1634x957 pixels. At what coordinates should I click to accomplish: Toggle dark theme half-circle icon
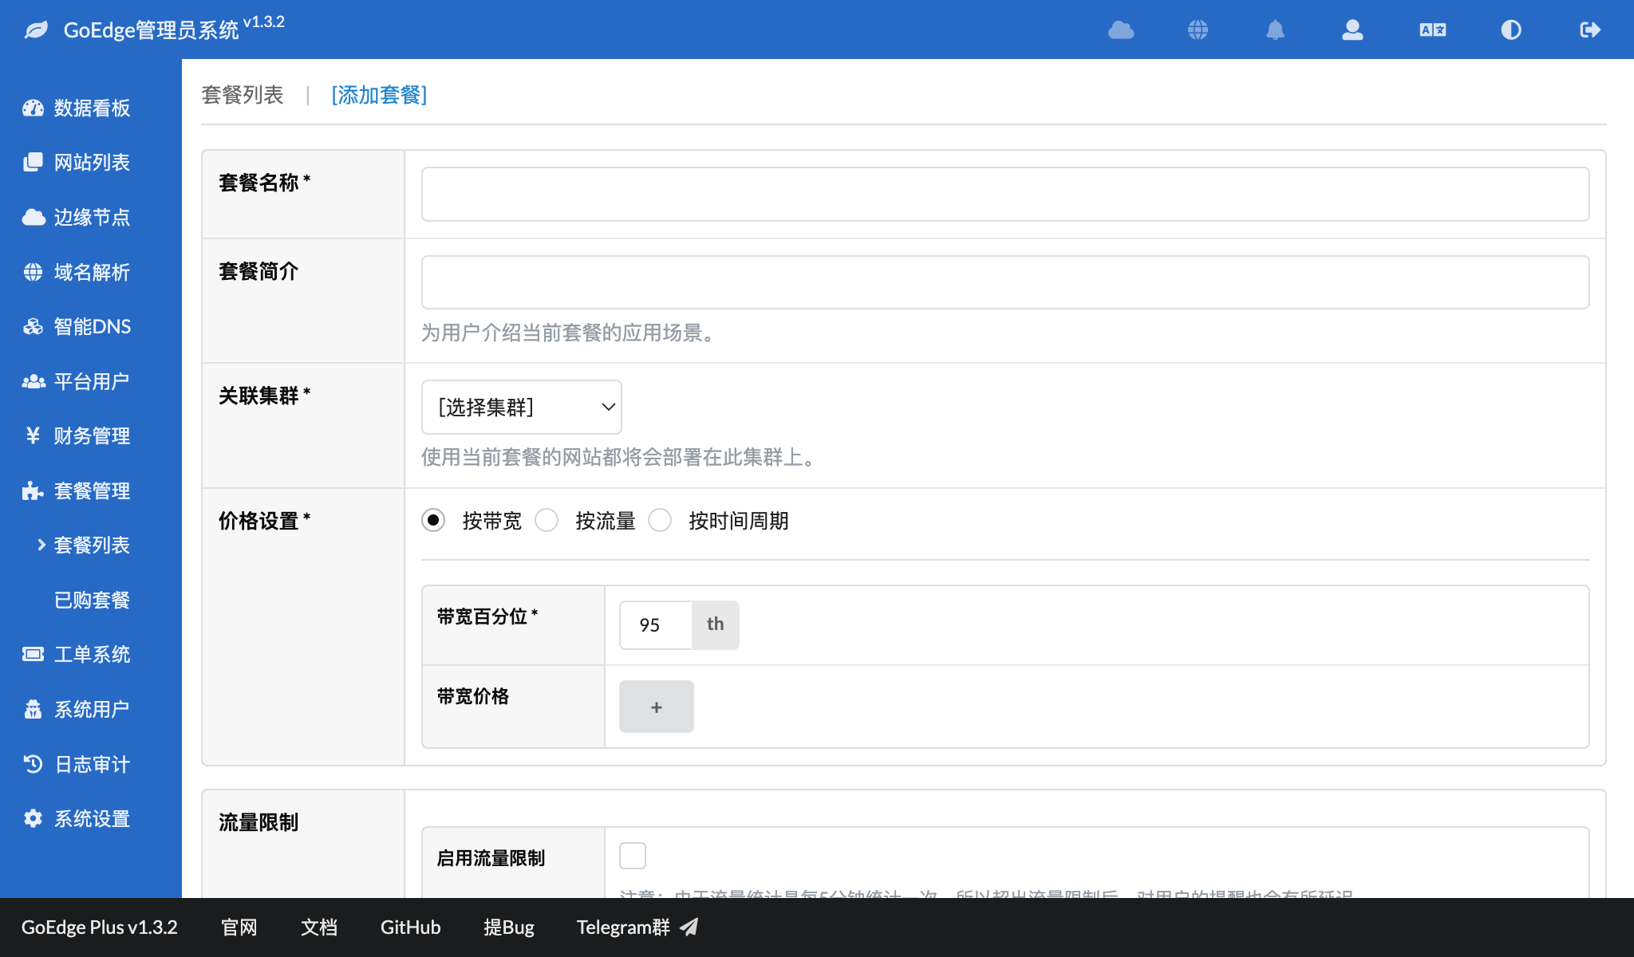pyautogui.click(x=1511, y=30)
